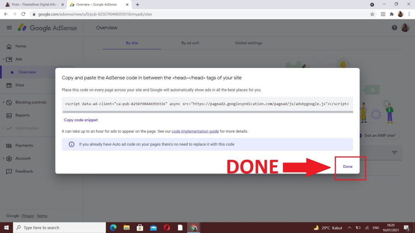The image size is (415, 233).
Task: Open Opera browser from the taskbar
Action: [167, 227]
